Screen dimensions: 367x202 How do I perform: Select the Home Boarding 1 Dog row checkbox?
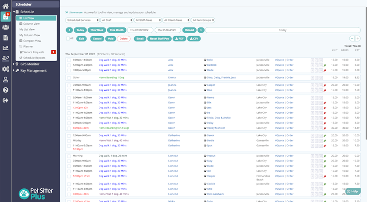69,78
